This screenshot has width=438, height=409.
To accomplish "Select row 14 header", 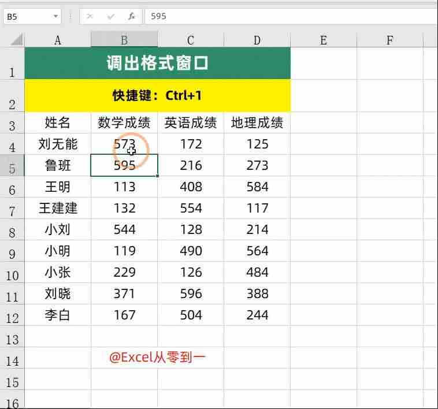I will point(12,358).
